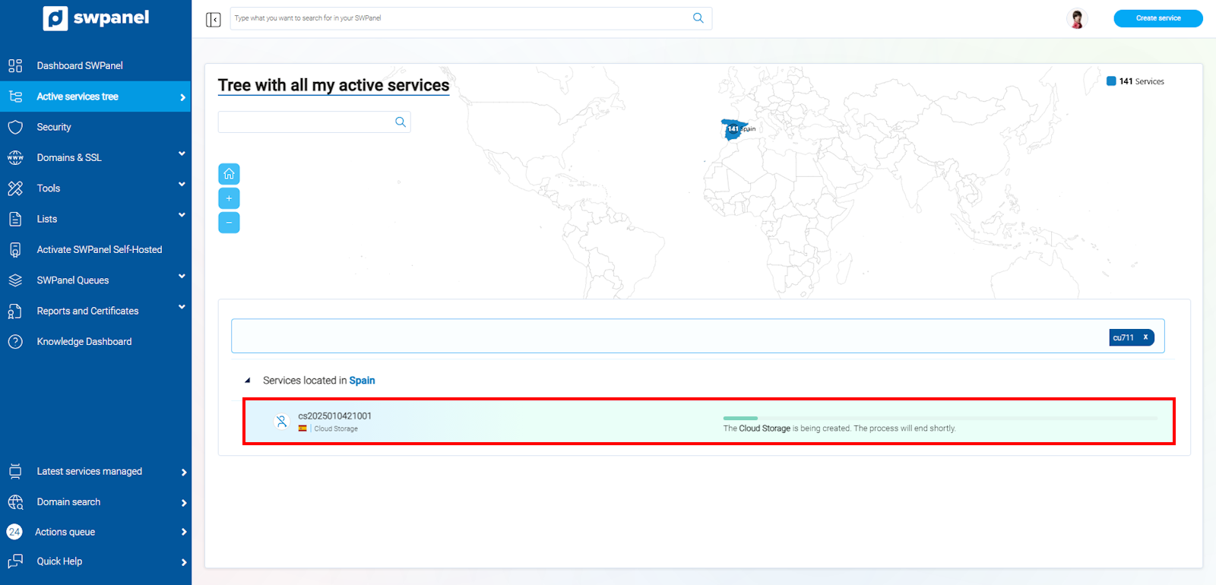Open Dashboard SWPanel from the sidebar
The width and height of the screenshot is (1216, 585).
point(80,65)
